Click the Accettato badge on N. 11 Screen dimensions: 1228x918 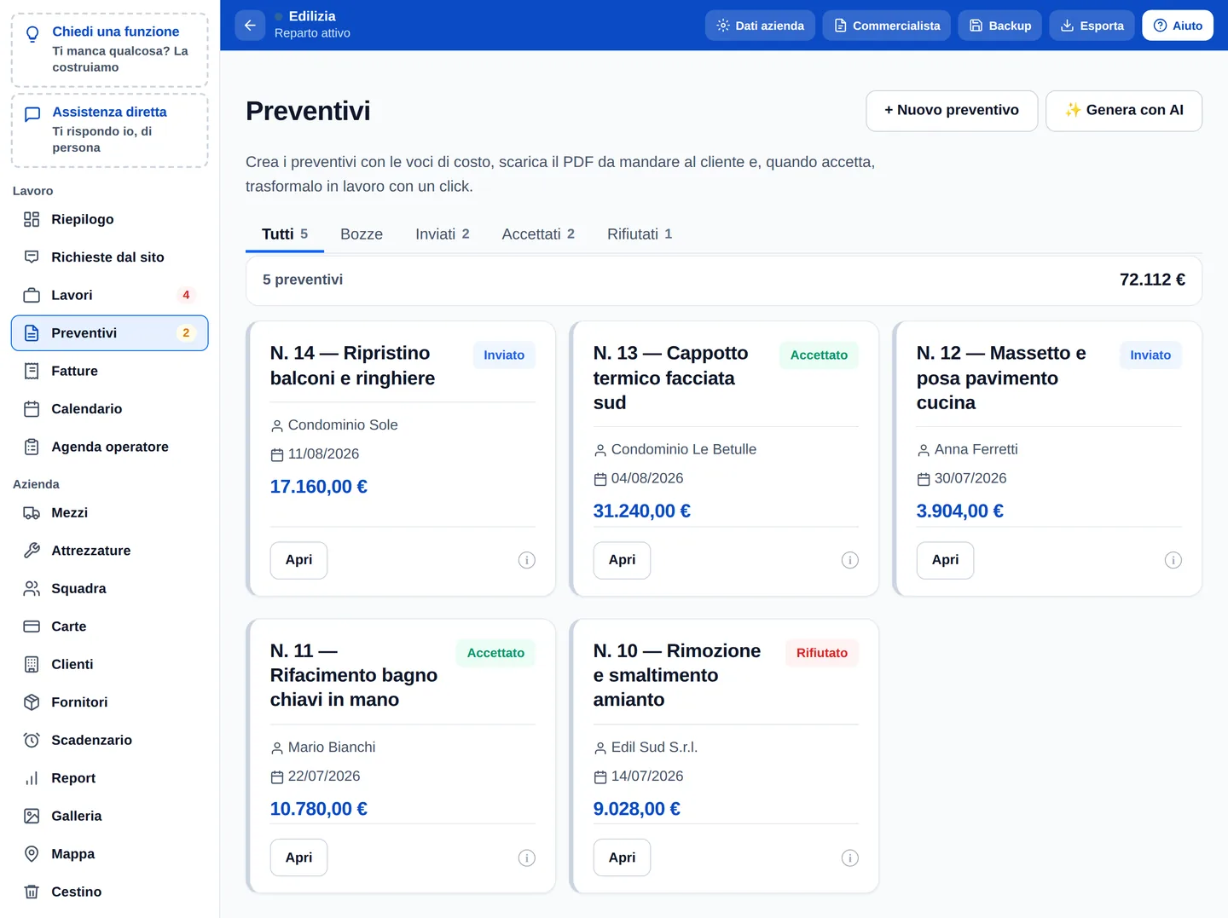coord(495,653)
